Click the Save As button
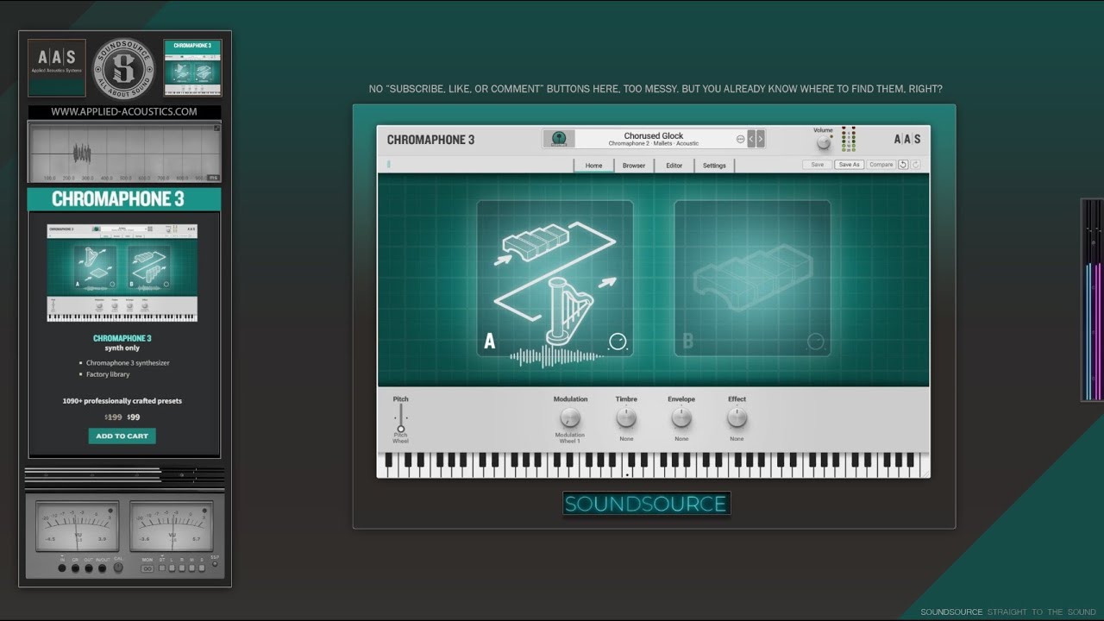This screenshot has height=621, width=1104. [850, 165]
